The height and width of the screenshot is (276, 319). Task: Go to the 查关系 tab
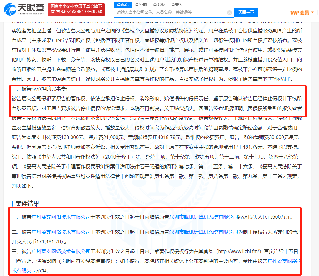(177, 4)
